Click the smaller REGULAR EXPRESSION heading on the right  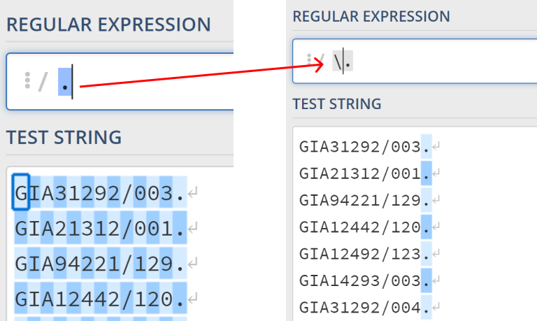point(371,16)
